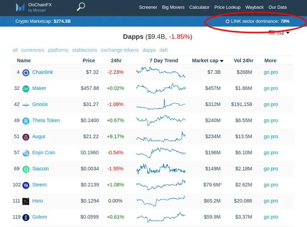307x227 pixels.
Task: Click the Chainlink 7 day trend chart
Action: [161, 72]
